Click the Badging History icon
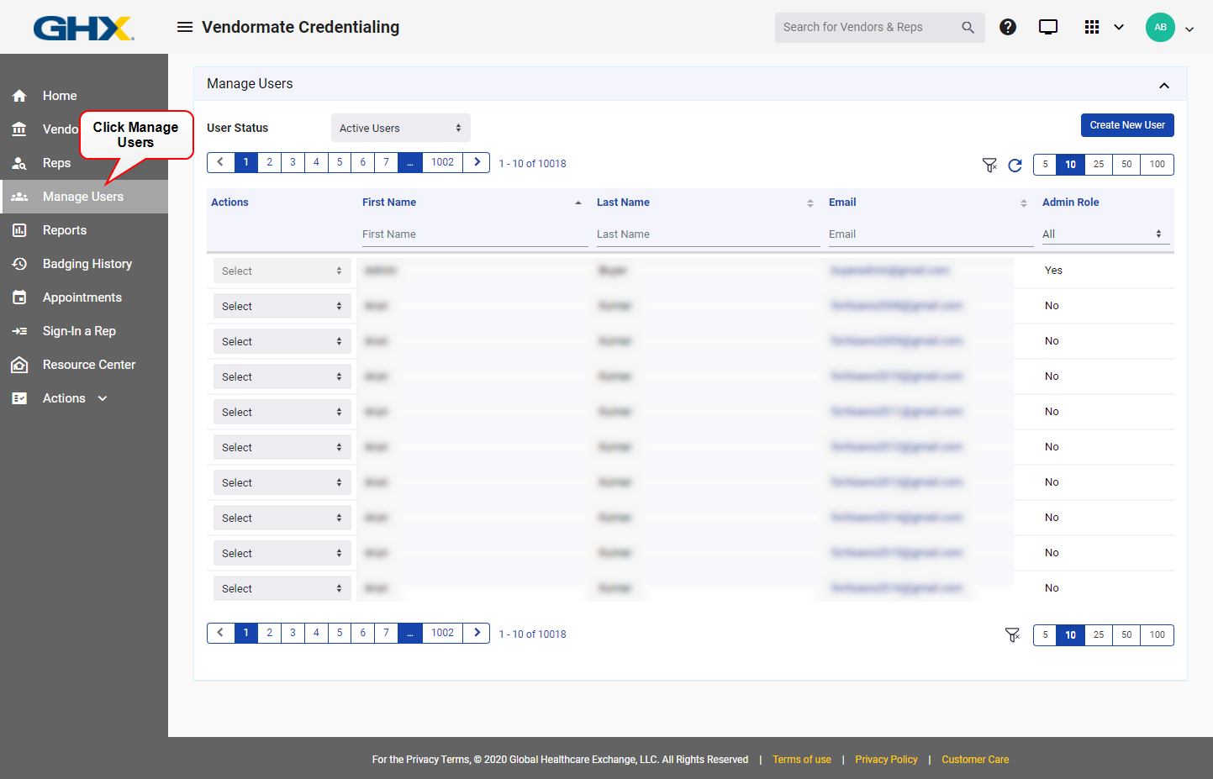The image size is (1213, 779). pos(19,264)
